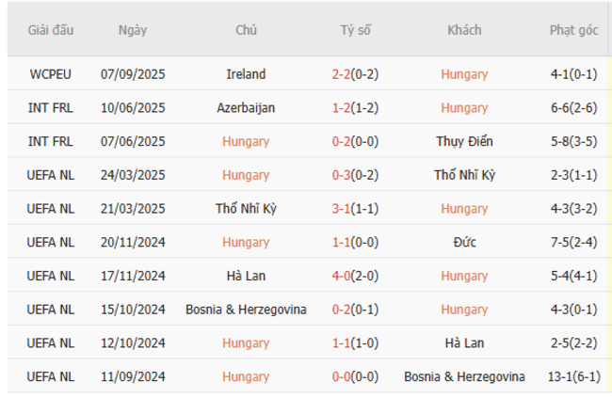
Task: Click Hungary home team in 07/06/2025 row
Action: tap(246, 142)
